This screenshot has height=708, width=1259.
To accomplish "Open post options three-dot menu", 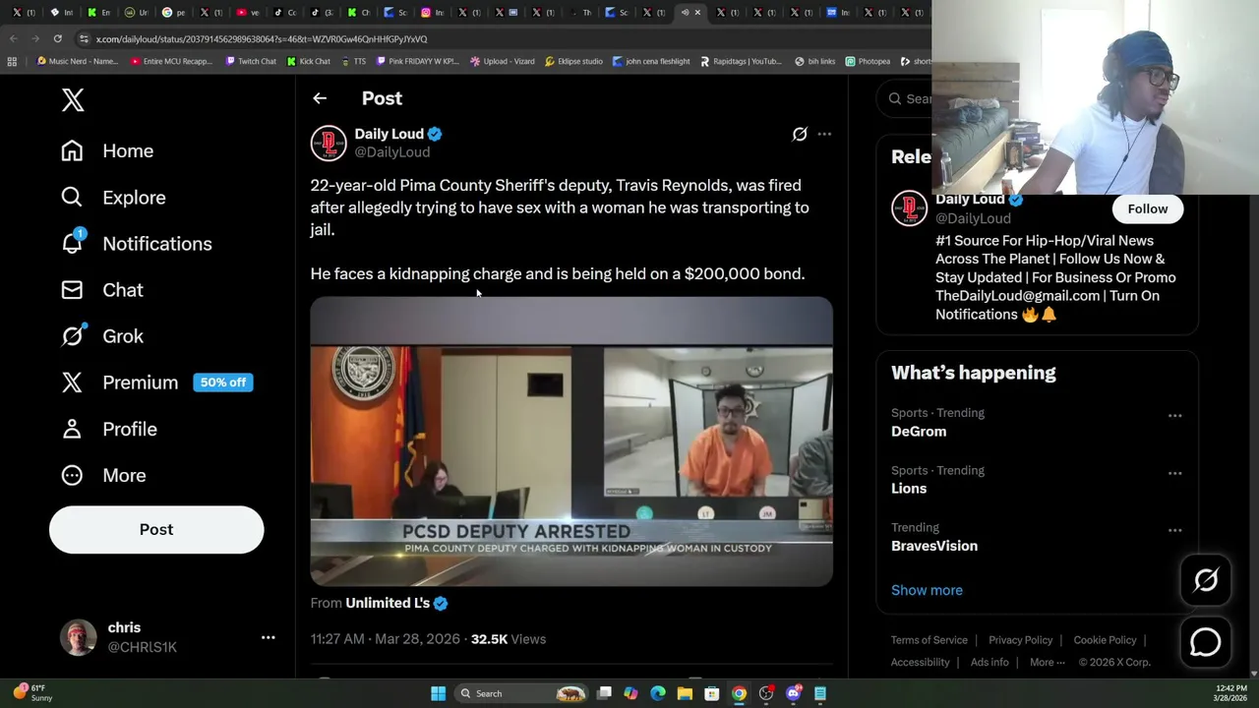I will [x=824, y=134].
